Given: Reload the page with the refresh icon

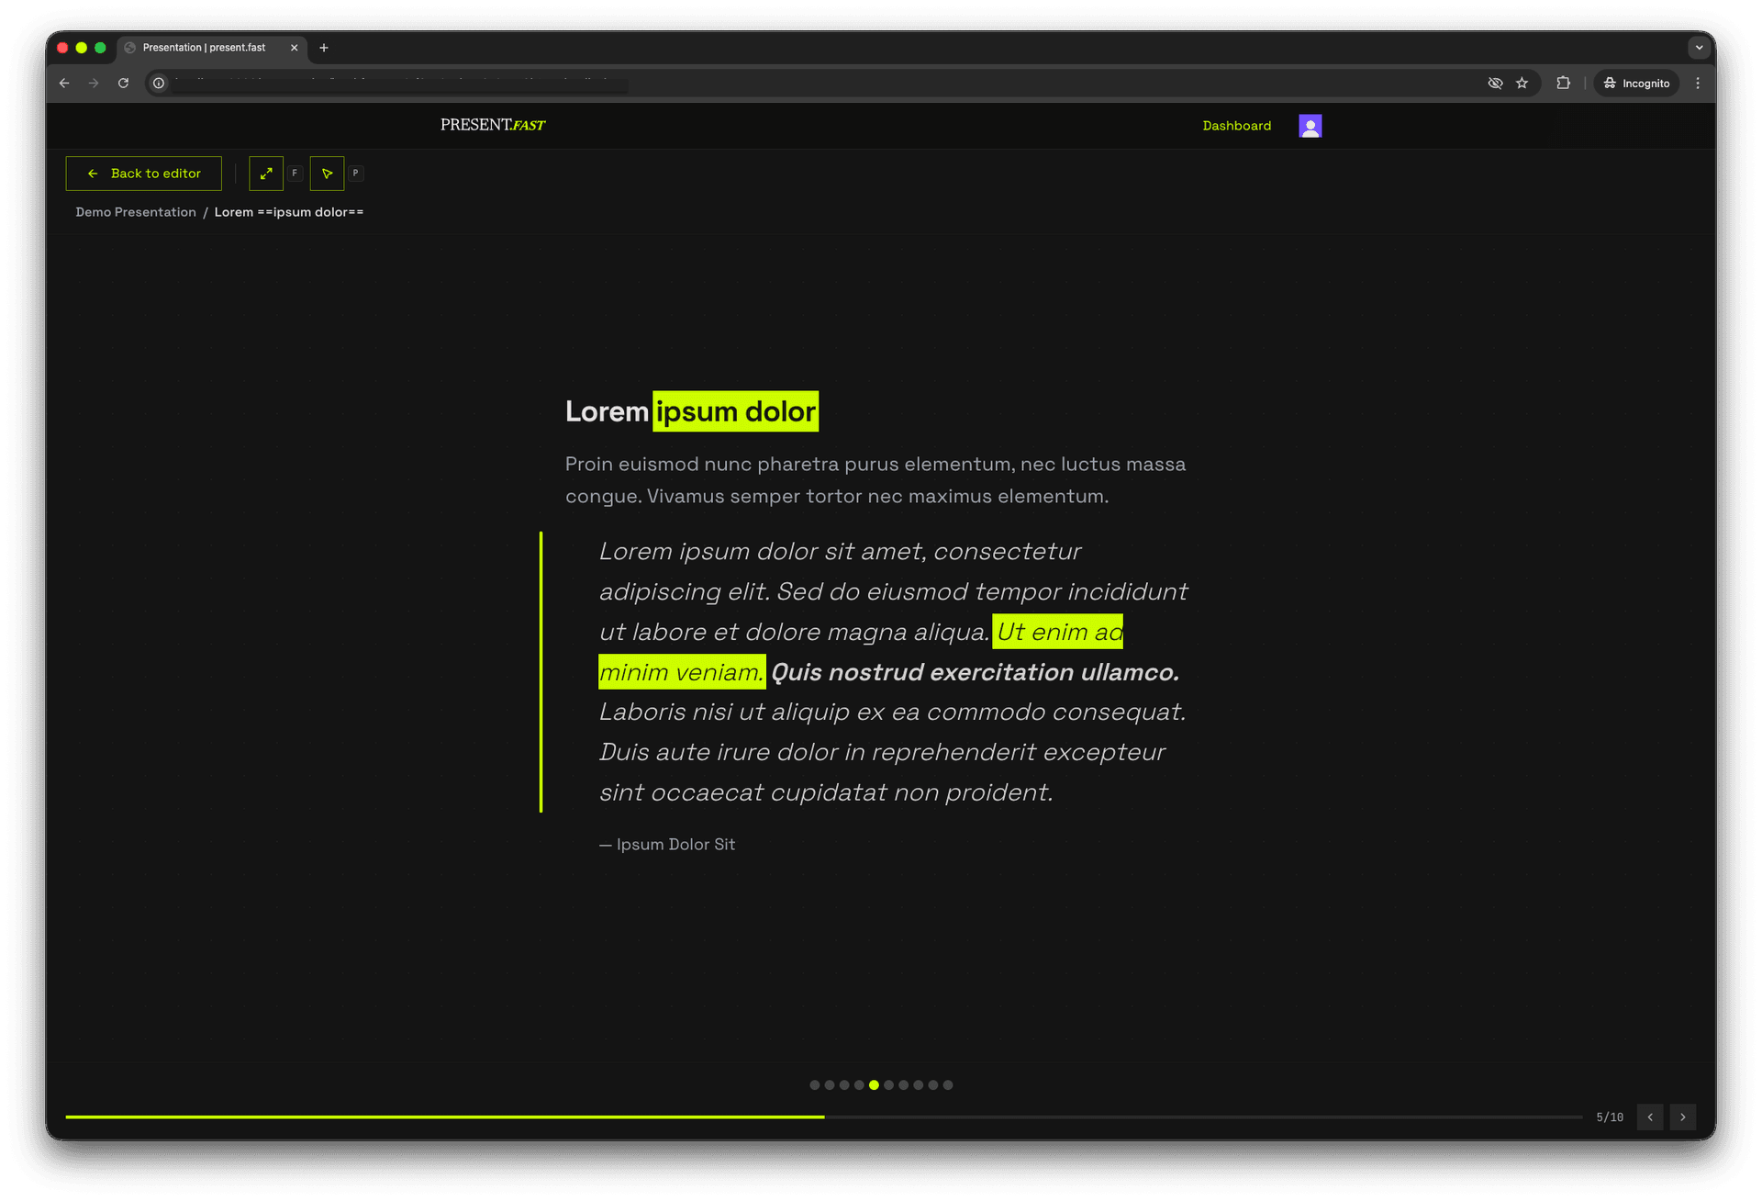Looking at the screenshot, I should pos(124,83).
